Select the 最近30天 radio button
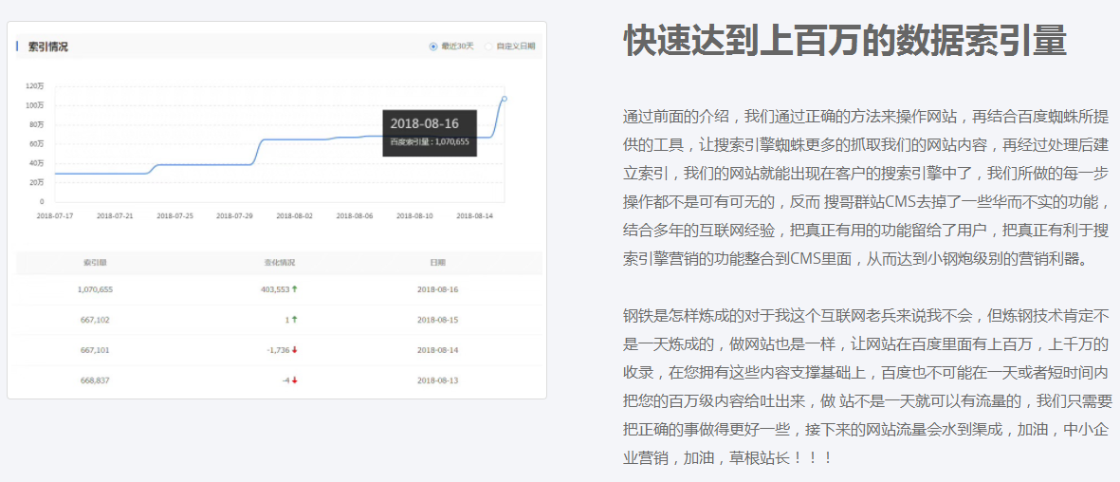This screenshot has width=1120, height=482. (x=433, y=46)
